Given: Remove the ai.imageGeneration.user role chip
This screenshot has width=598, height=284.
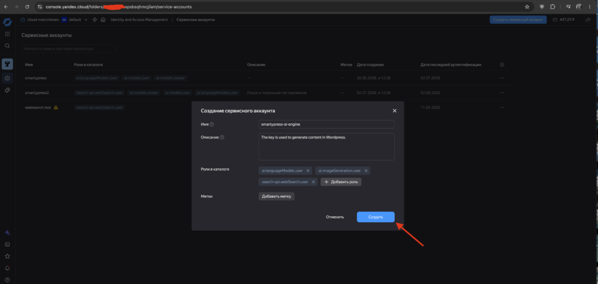Looking at the screenshot, I should [x=366, y=171].
